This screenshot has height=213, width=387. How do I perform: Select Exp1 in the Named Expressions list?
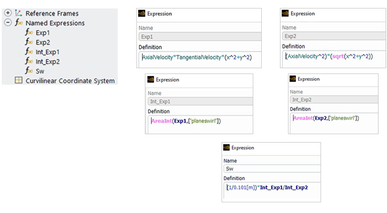43,33
